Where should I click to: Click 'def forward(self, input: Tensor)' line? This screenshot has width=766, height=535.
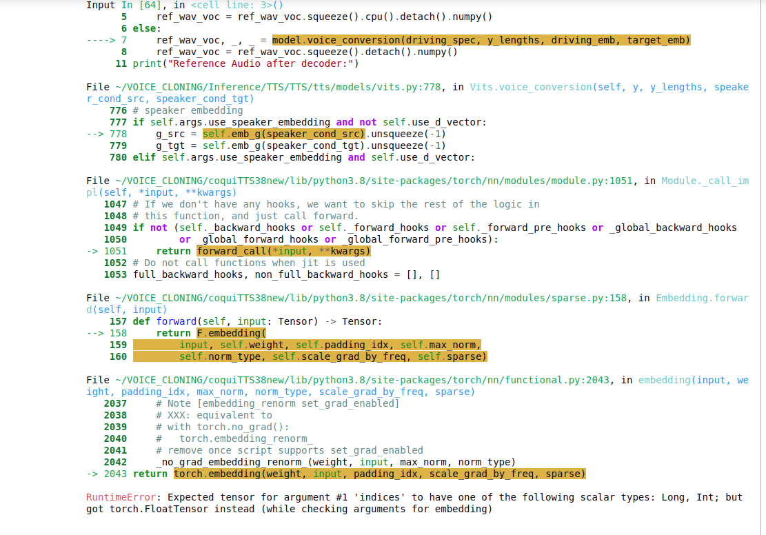pos(257,321)
